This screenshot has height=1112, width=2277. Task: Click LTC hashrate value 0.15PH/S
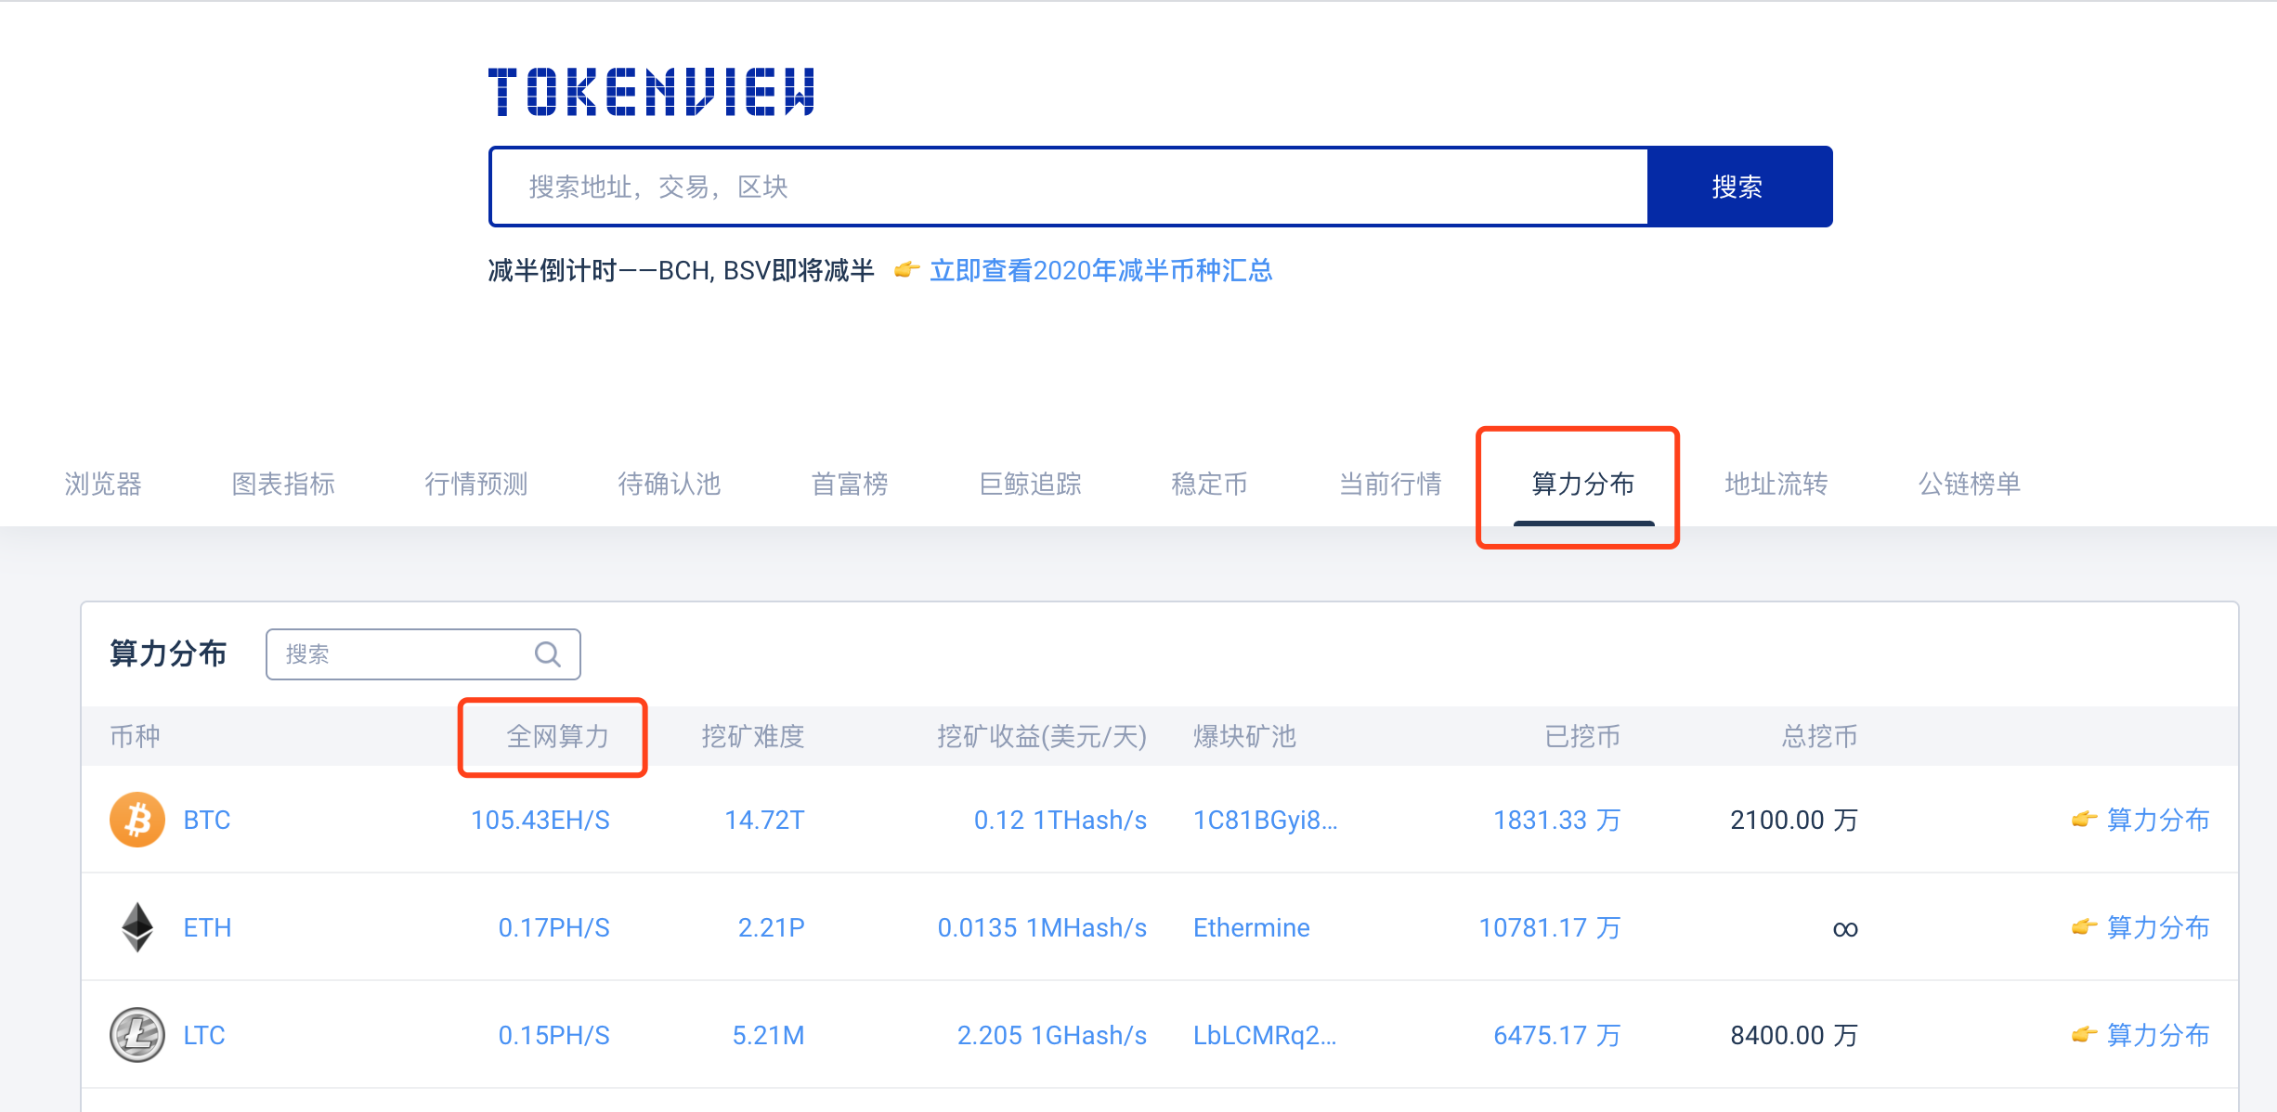click(554, 1035)
